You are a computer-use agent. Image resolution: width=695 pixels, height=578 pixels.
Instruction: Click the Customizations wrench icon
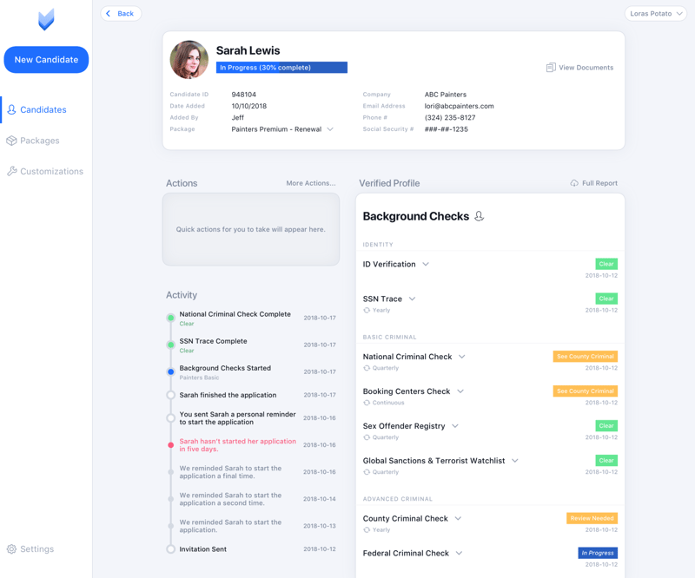(11, 171)
